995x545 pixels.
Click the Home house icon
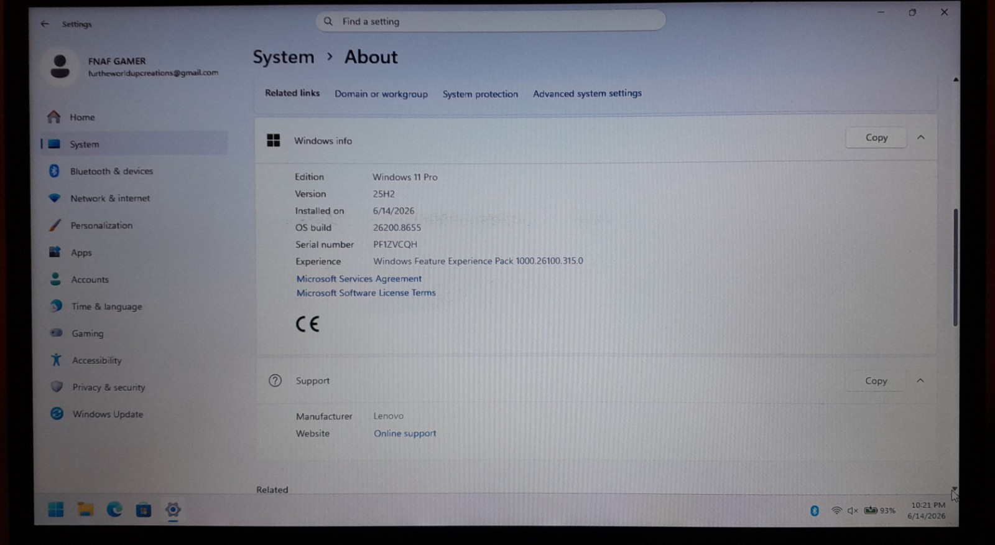(x=54, y=116)
